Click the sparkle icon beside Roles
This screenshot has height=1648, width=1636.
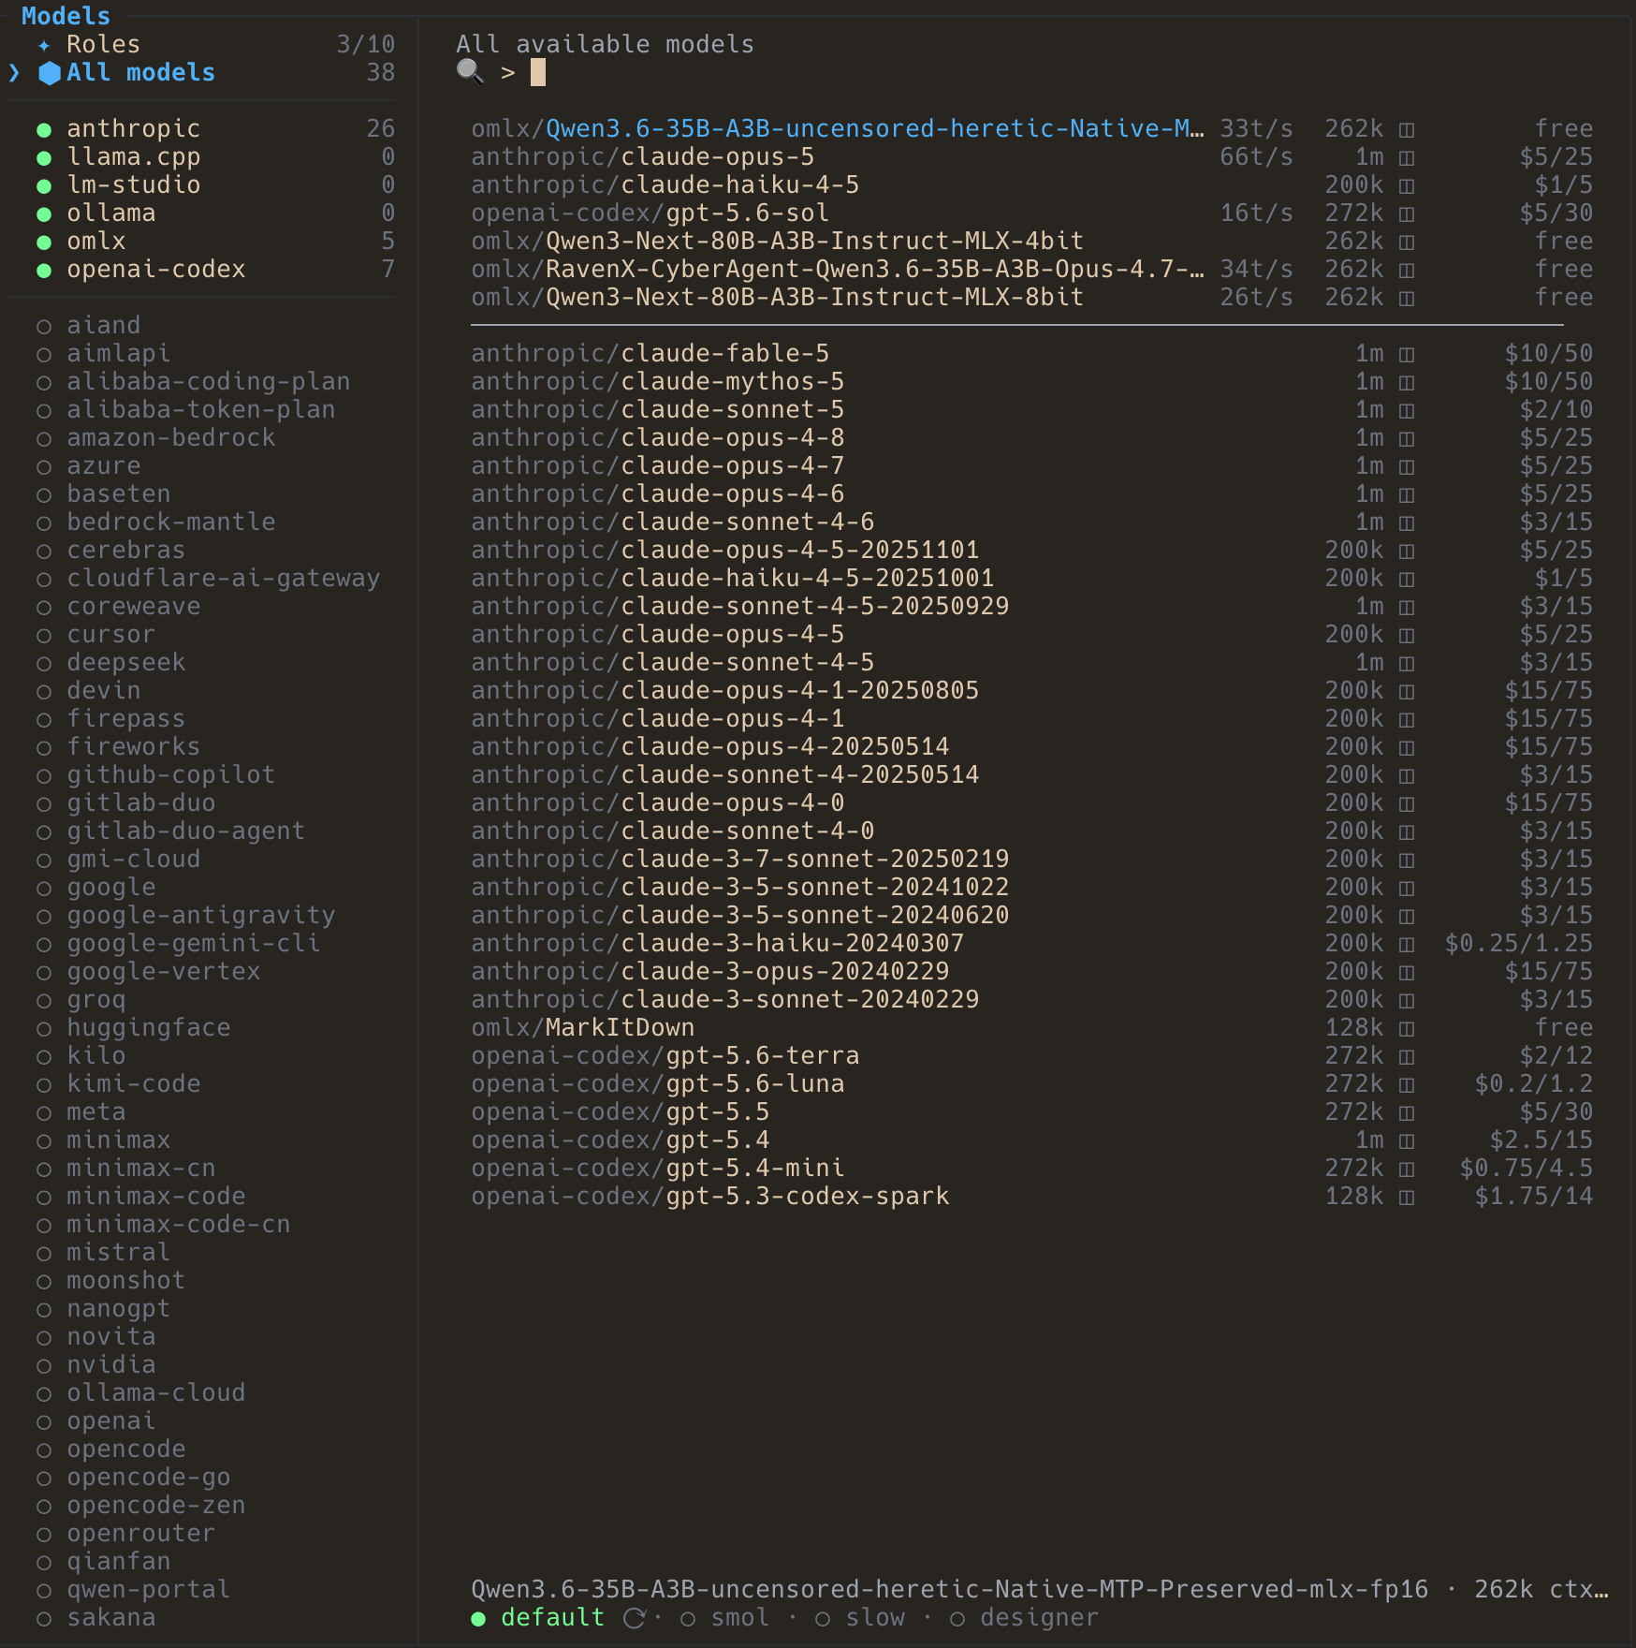tap(44, 45)
